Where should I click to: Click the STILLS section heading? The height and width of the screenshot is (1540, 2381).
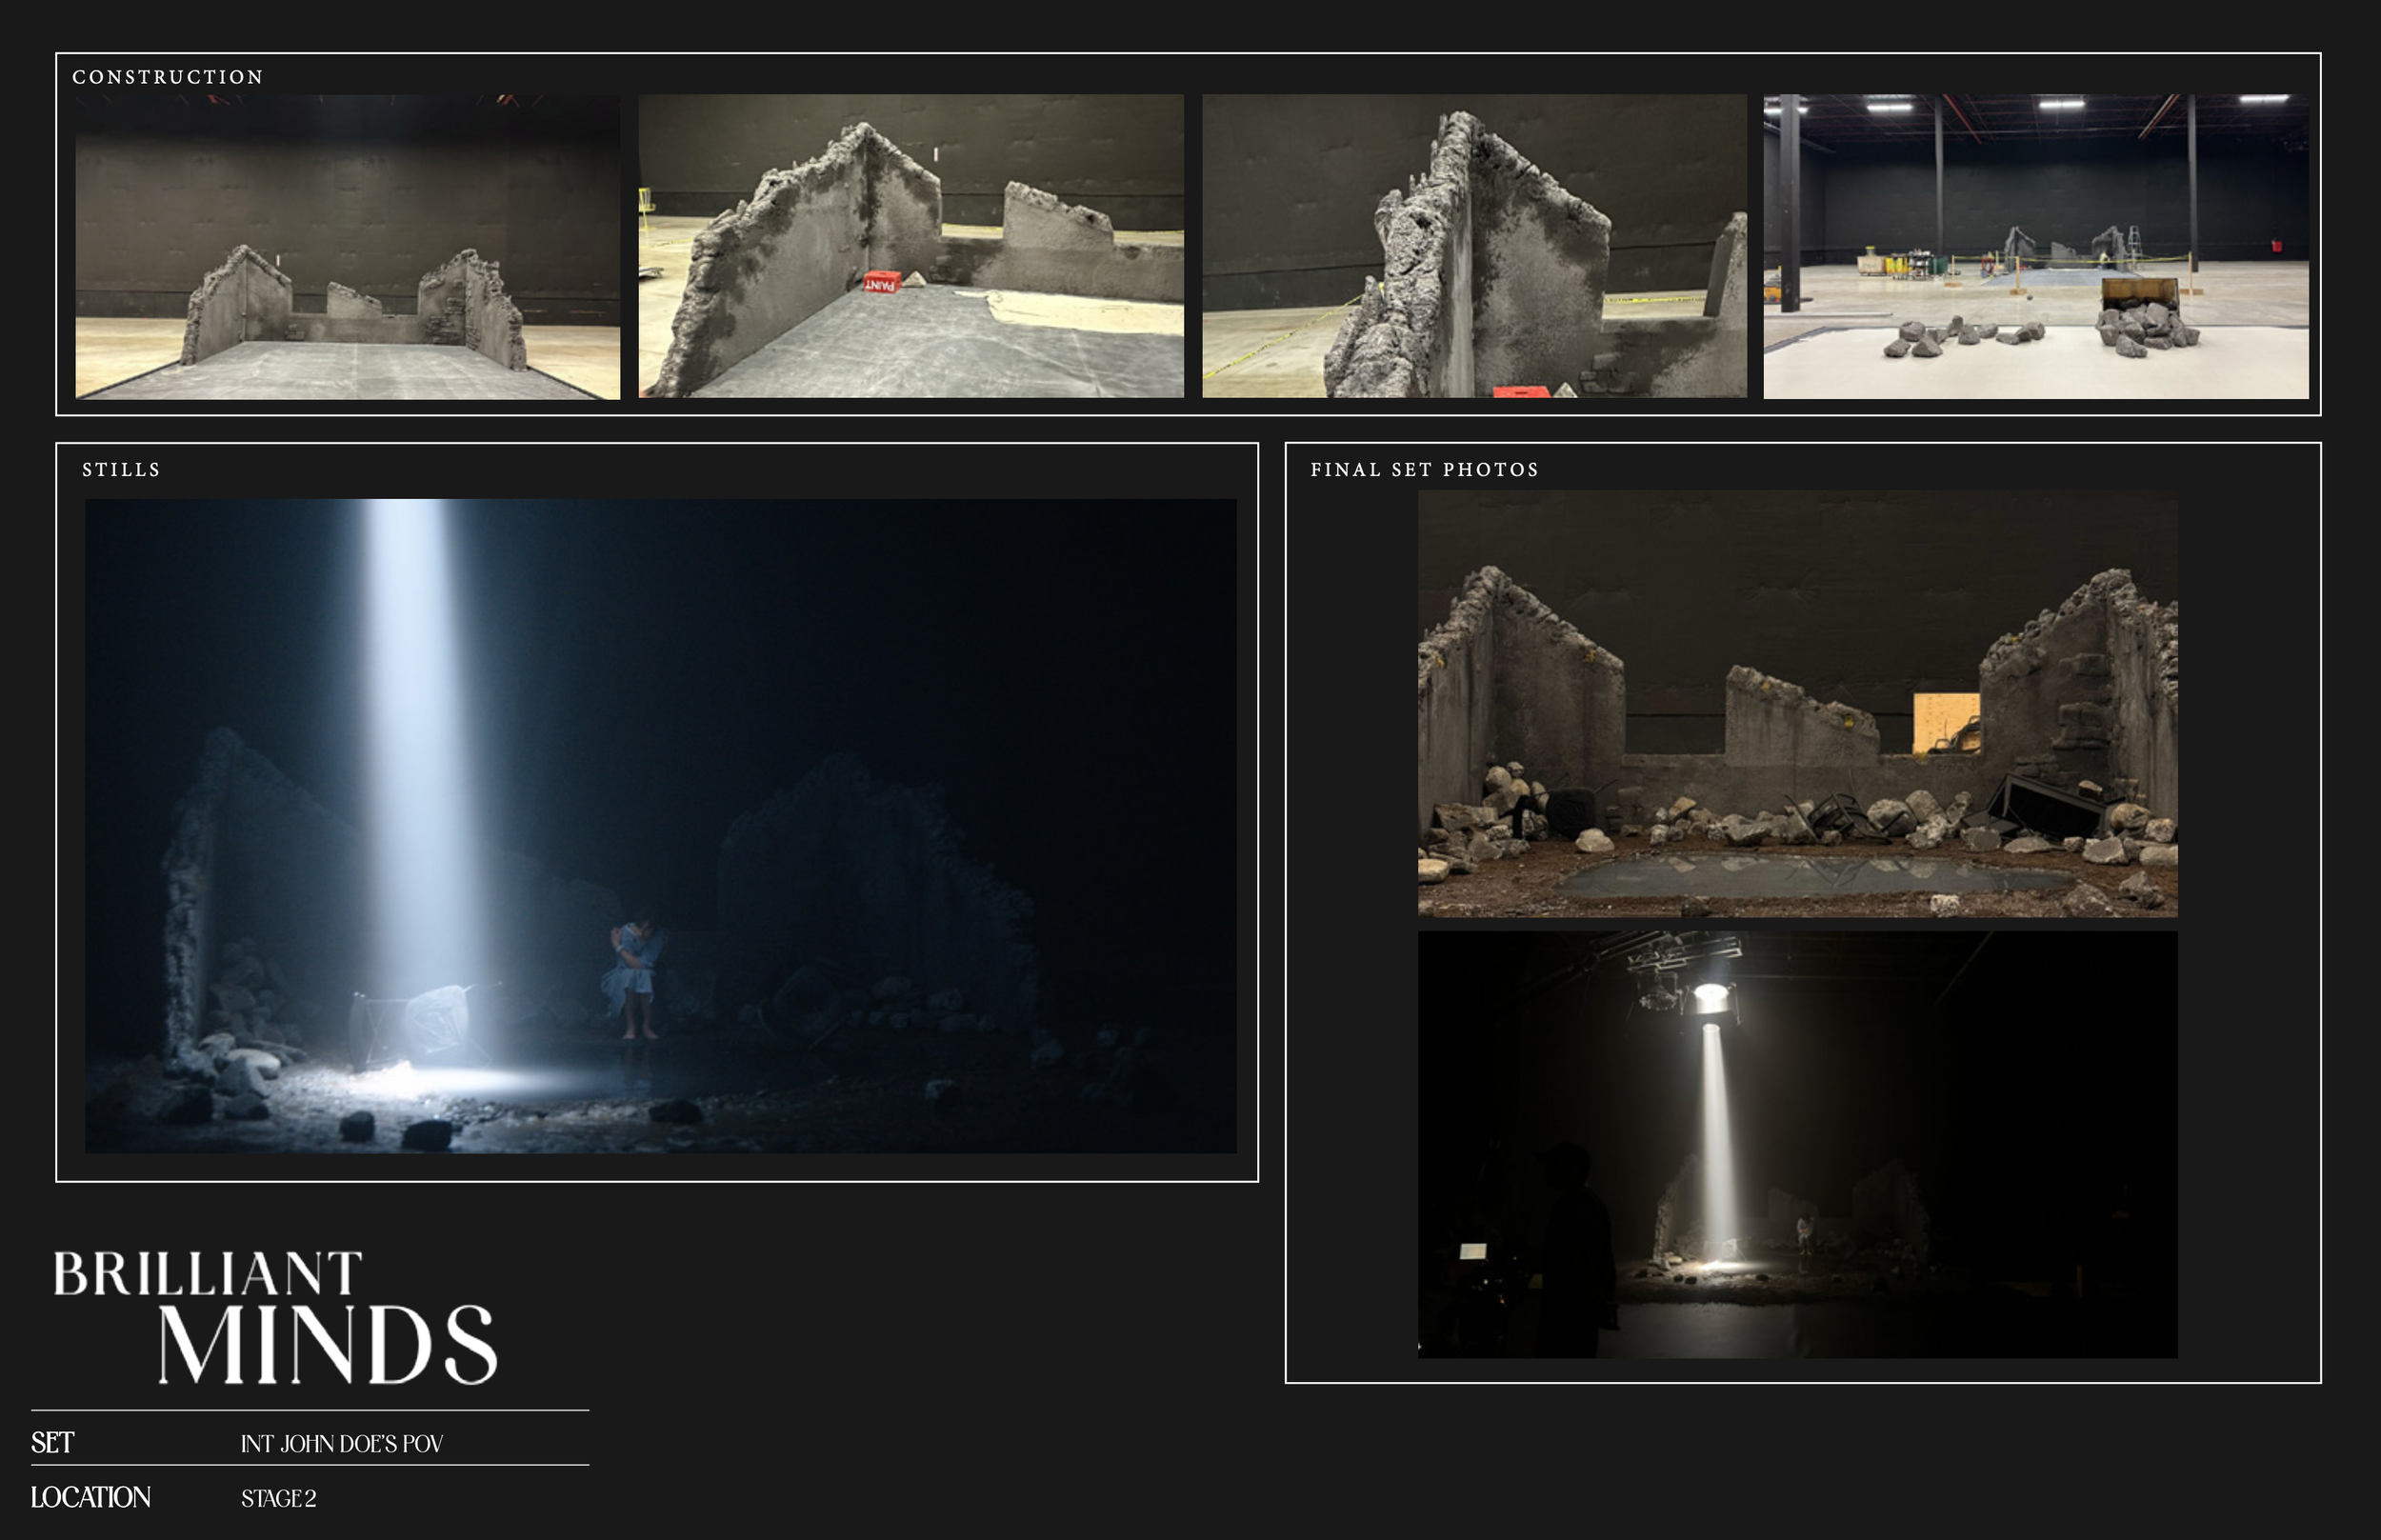click(121, 469)
